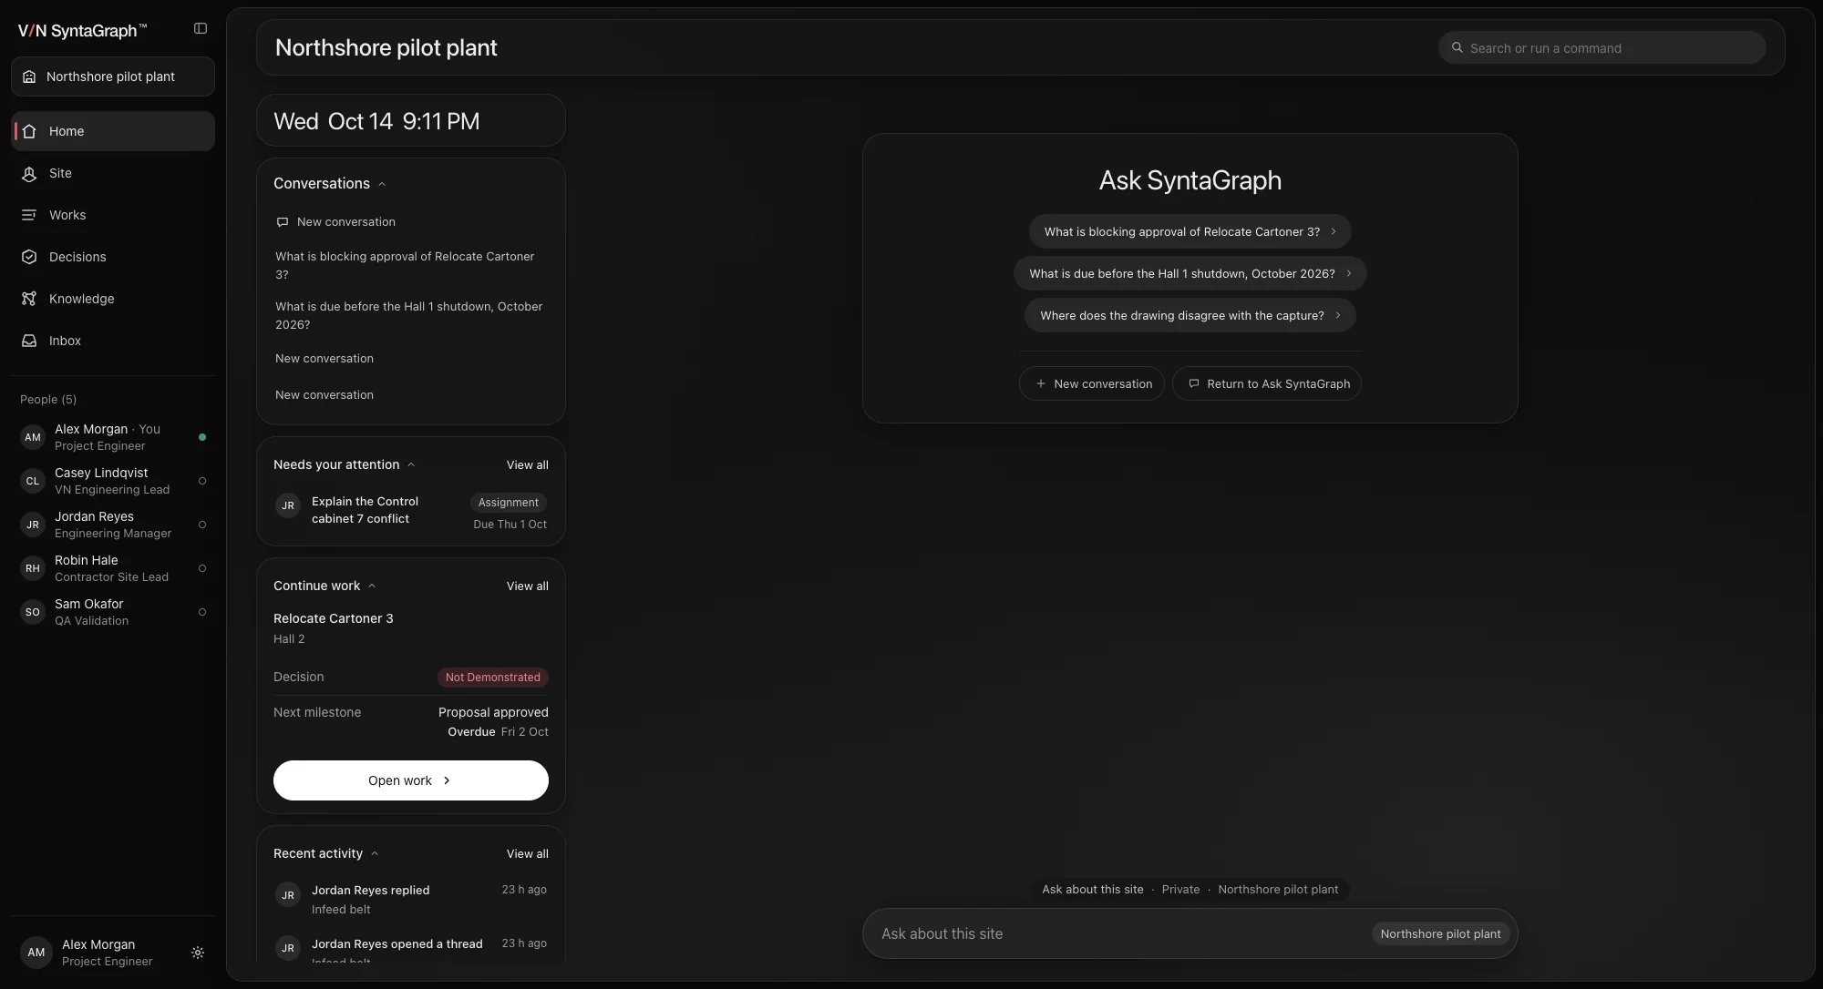View all in Needs your attention
1823x989 pixels.
pos(528,464)
